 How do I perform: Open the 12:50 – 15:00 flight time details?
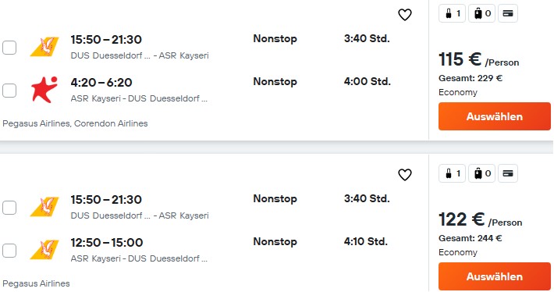107,243
